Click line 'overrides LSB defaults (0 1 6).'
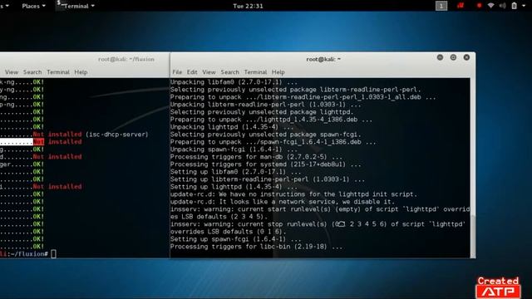 pyautogui.click(x=228, y=232)
